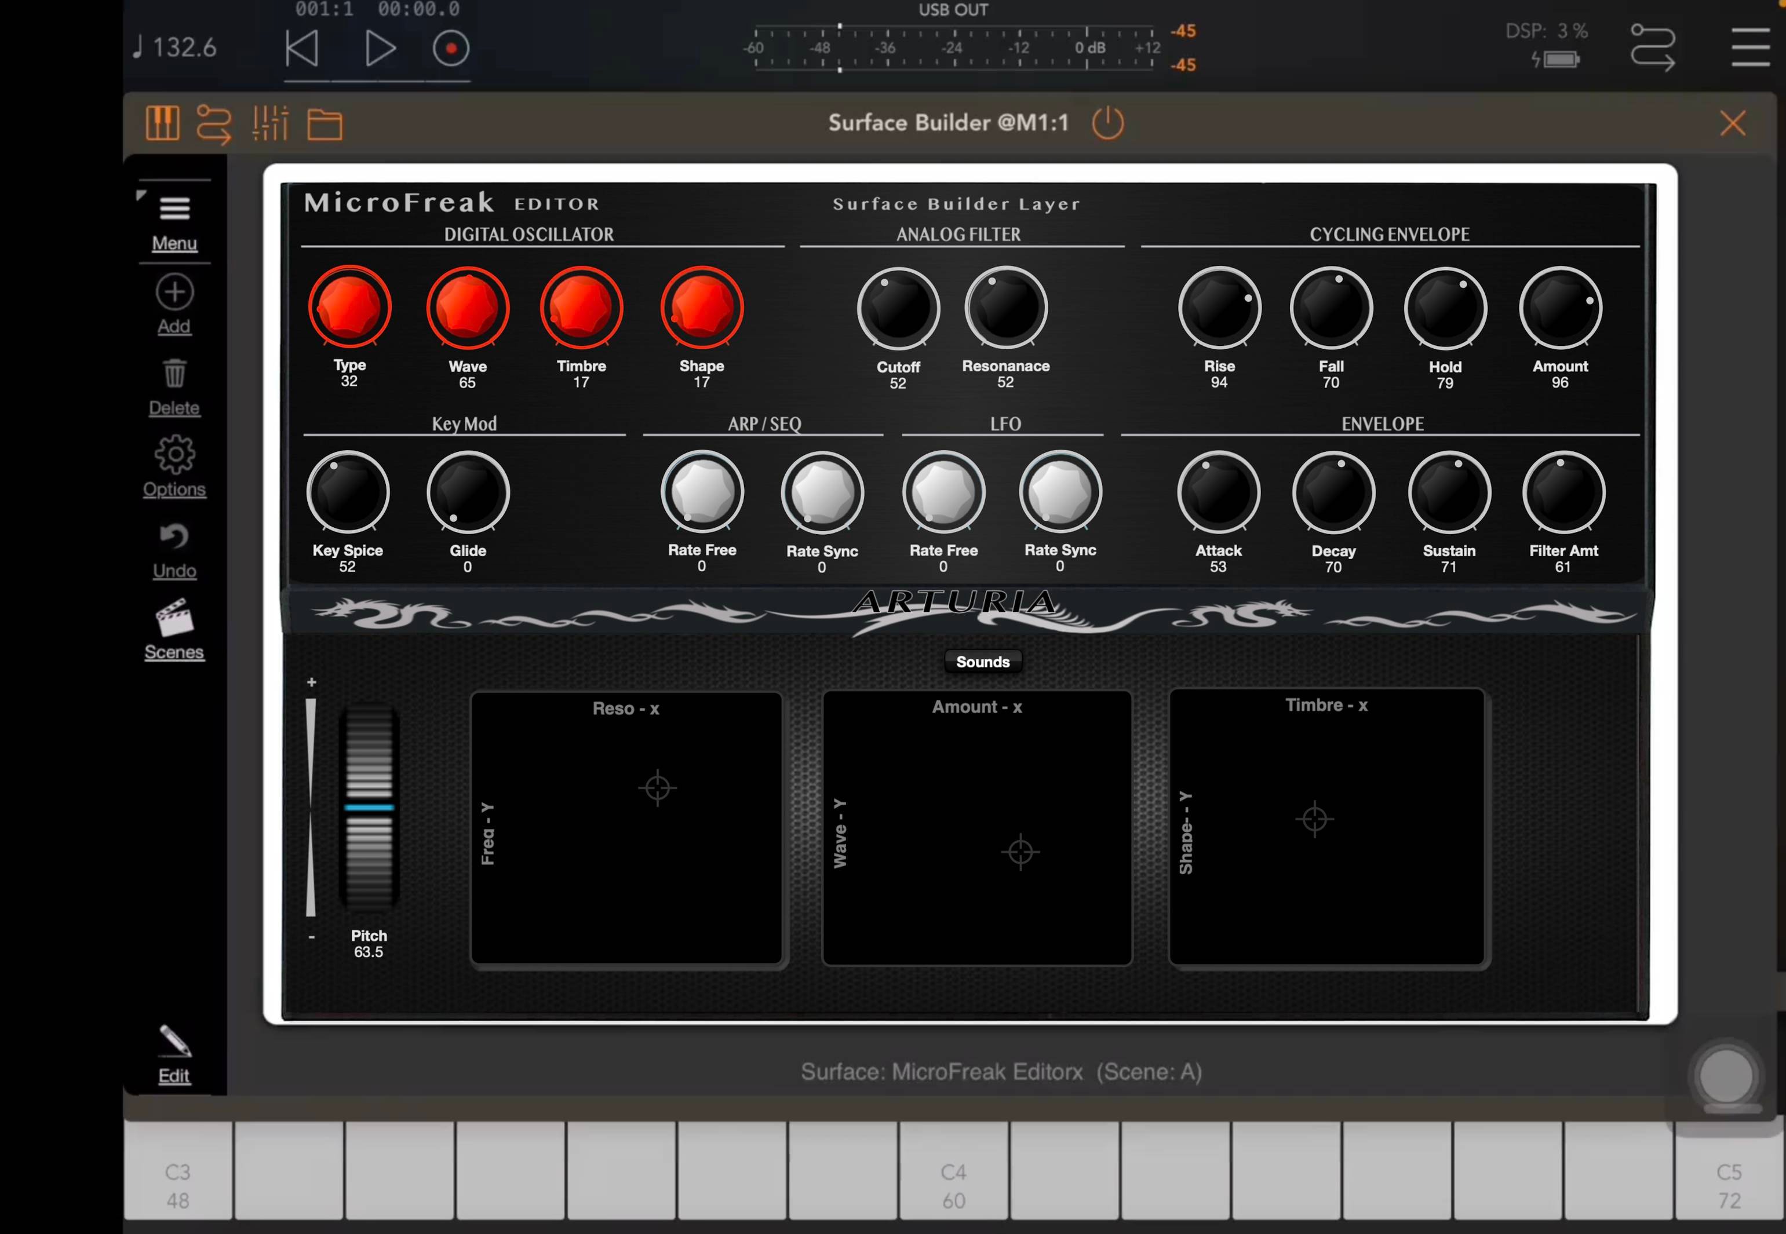This screenshot has height=1234, width=1786.
Task: Click the Pitch wheel slider
Action: 369,806
